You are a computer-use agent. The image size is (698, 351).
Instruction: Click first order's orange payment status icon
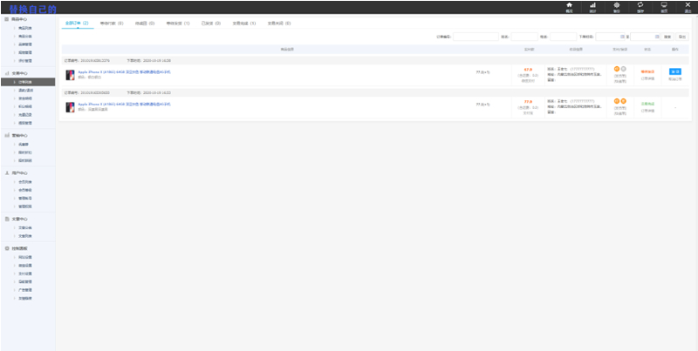point(617,68)
